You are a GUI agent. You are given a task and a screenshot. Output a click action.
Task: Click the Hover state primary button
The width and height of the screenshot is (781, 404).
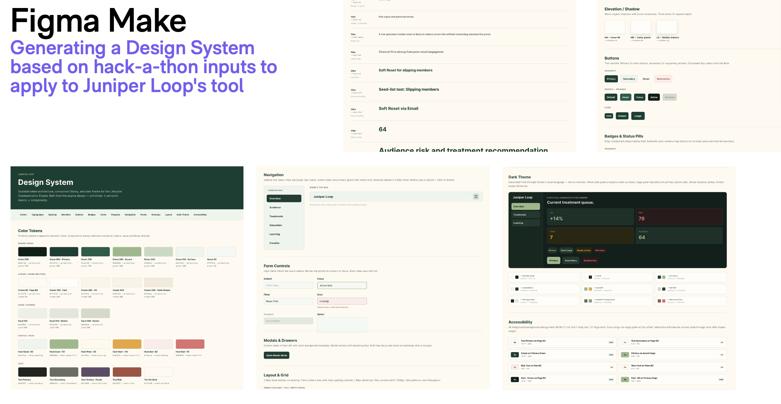click(x=626, y=97)
